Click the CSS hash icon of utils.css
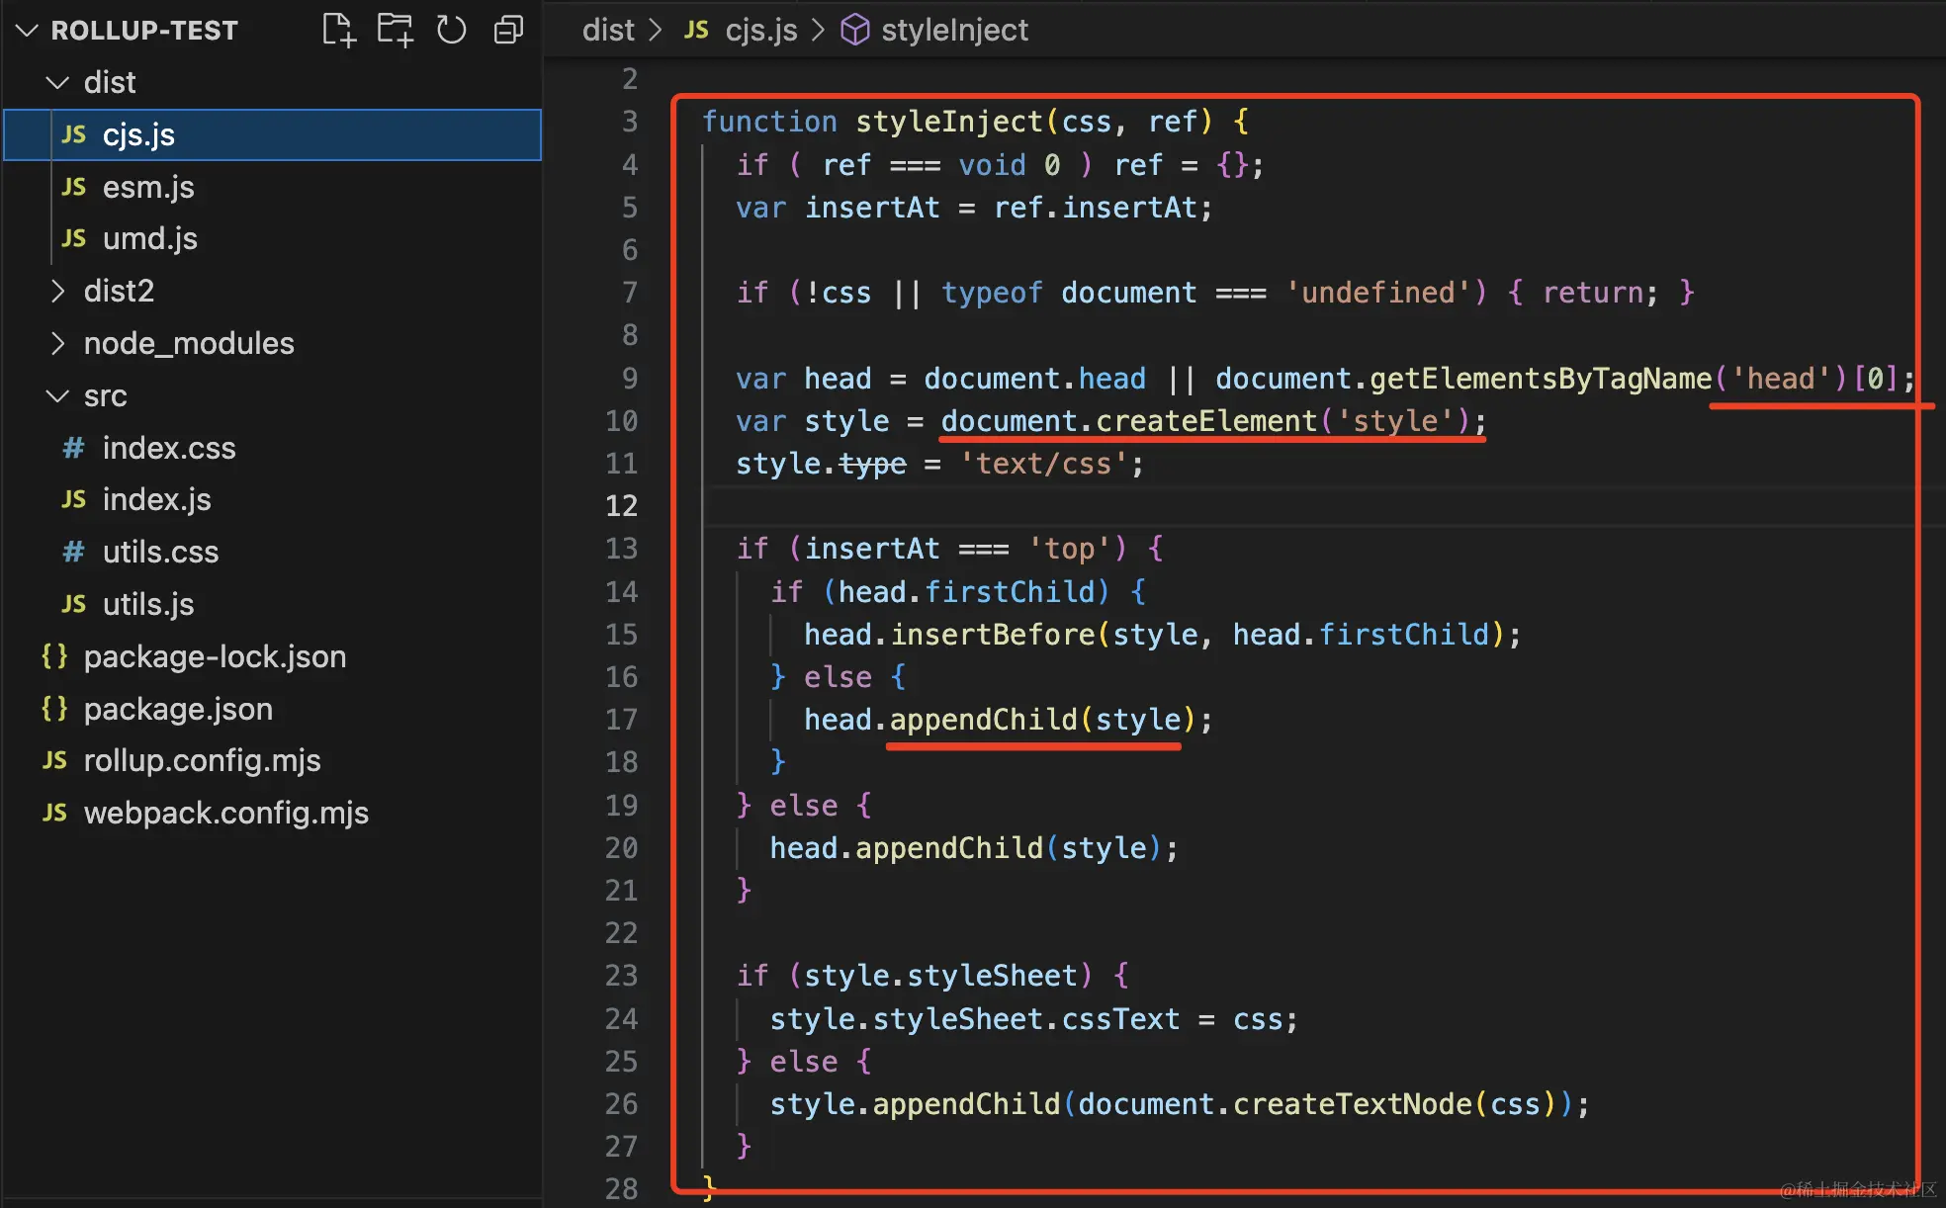 pyautogui.click(x=74, y=552)
